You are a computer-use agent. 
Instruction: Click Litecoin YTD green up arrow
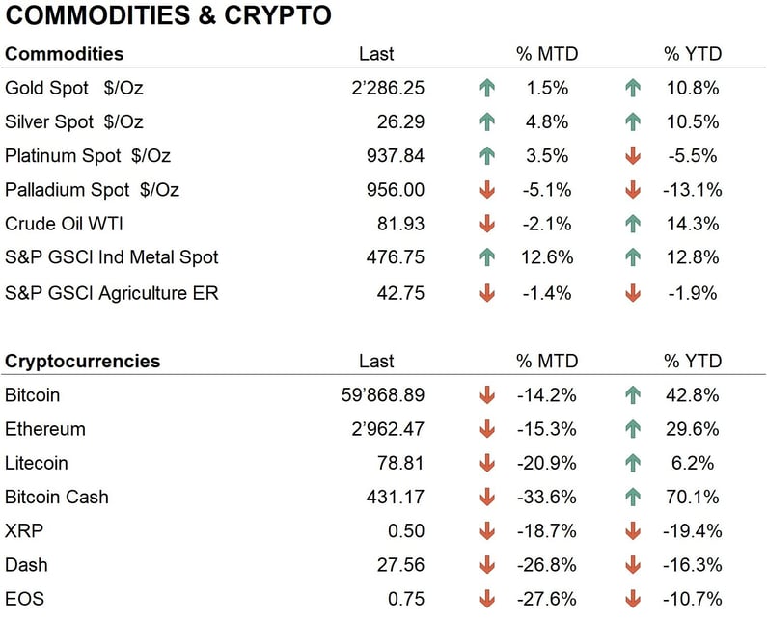pos(633,463)
